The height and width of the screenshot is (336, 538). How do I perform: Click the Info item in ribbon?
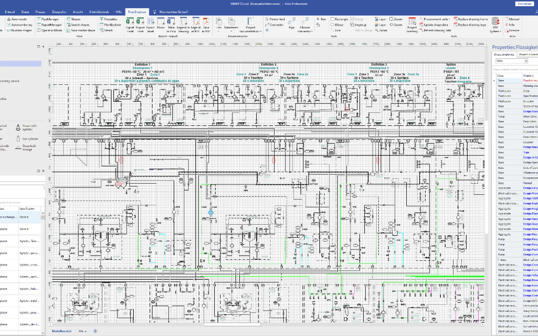tap(510, 25)
